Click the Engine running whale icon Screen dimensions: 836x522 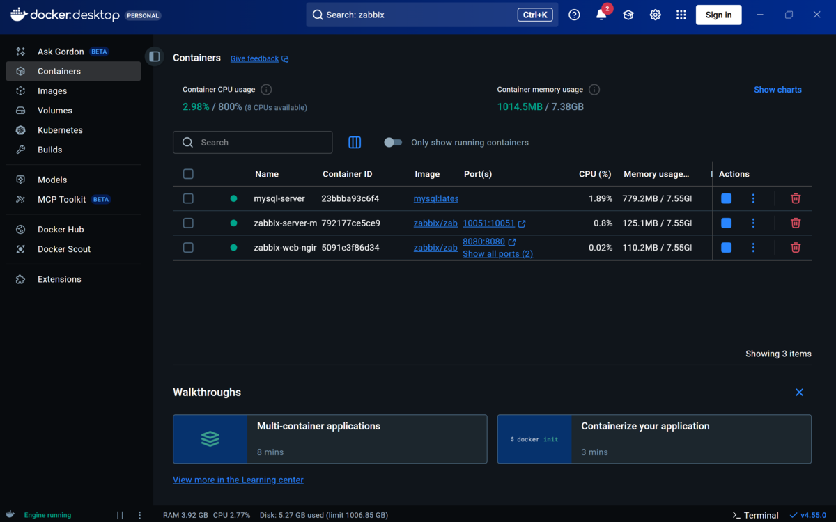tap(10, 515)
